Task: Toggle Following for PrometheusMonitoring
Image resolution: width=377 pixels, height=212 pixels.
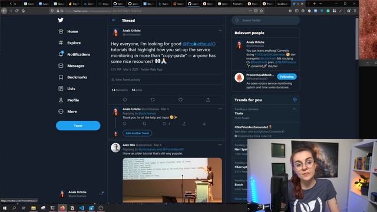Action: point(287,77)
